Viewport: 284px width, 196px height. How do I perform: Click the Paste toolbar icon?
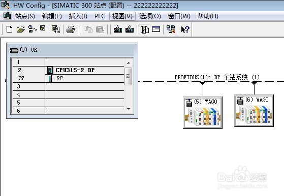pos(100,29)
